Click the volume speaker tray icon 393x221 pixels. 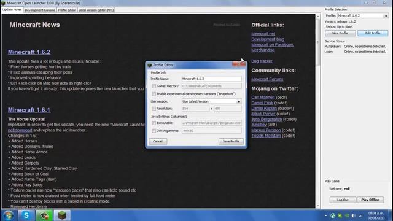pyautogui.click(x=354, y=215)
